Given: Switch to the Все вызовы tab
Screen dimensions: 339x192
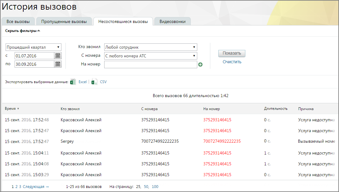Looking at the screenshot, I should 18,21.
